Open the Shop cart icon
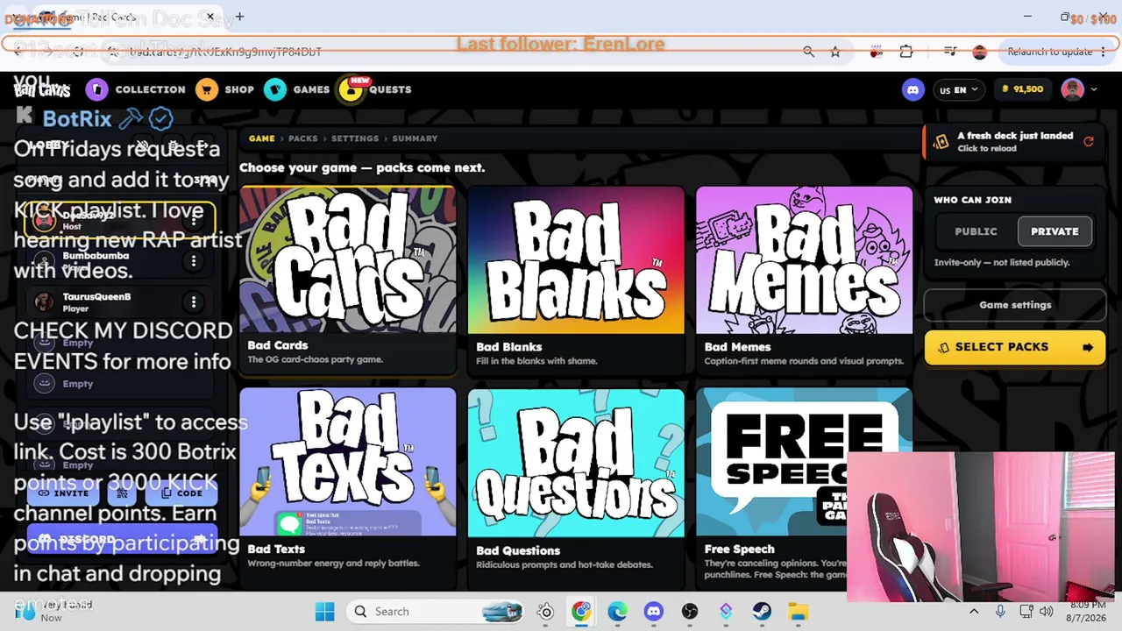 [207, 89]
